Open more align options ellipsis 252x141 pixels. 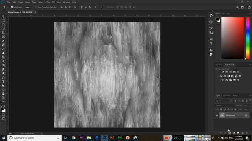click(x=102, y=7)
